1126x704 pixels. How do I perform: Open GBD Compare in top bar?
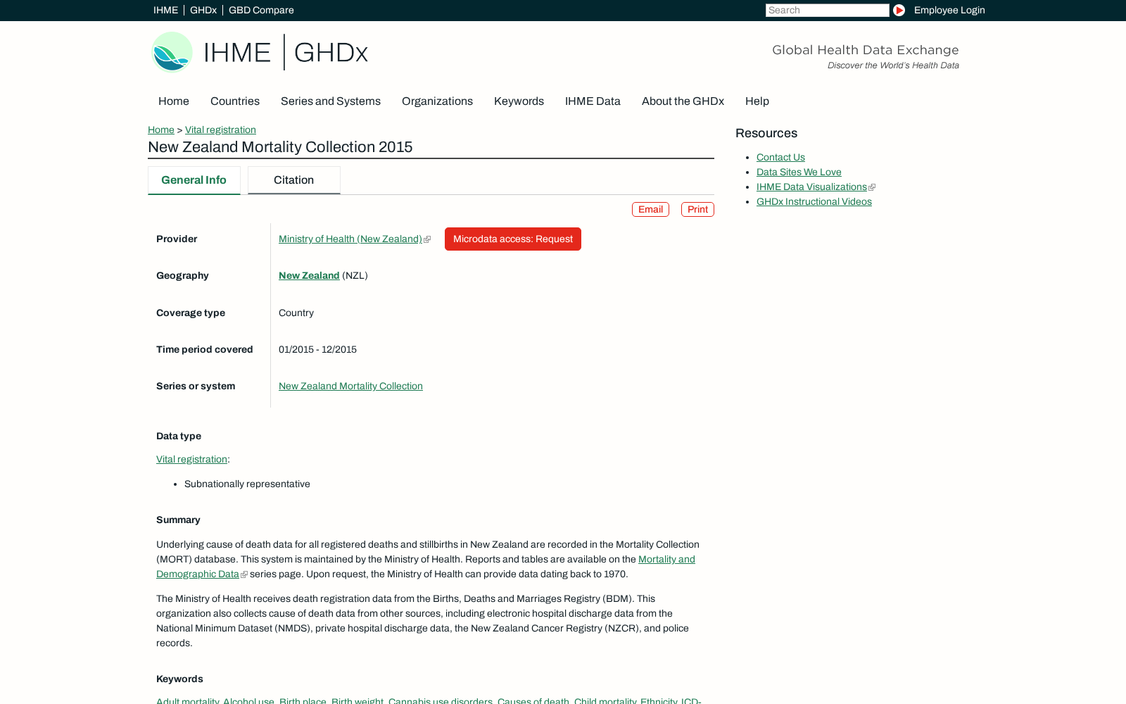point(261,10)
